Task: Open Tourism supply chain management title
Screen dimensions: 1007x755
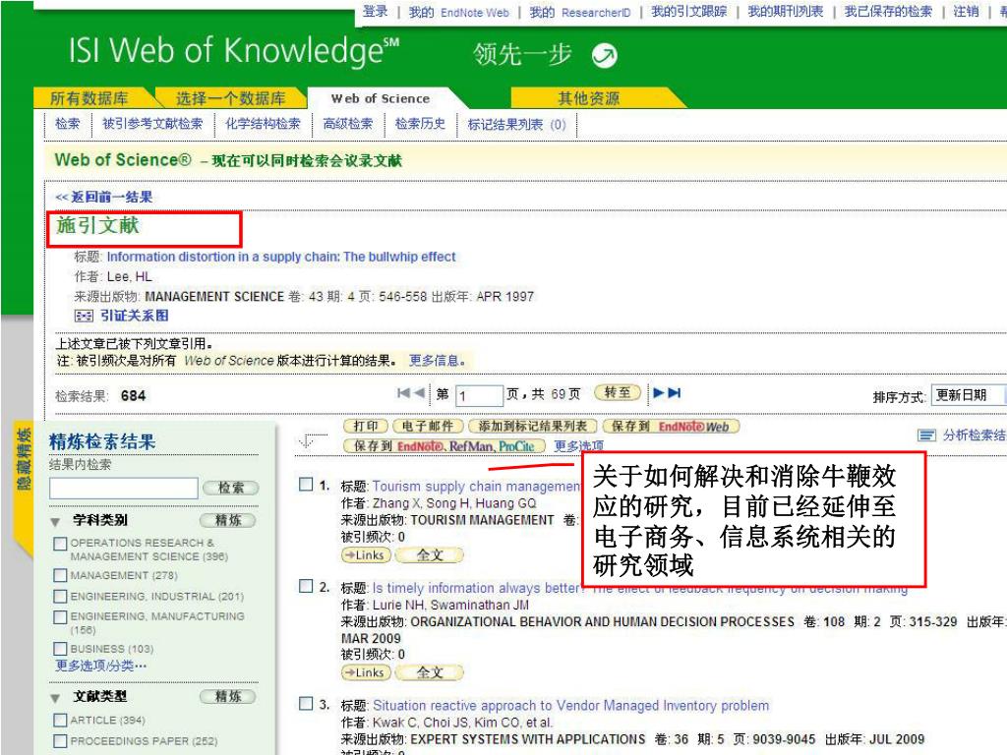Action: 476,486
